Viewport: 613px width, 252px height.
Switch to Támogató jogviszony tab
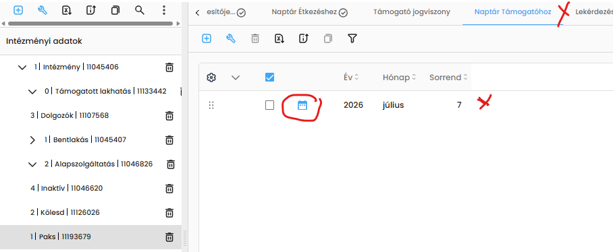pyautogui.click(x=412, y=12)
